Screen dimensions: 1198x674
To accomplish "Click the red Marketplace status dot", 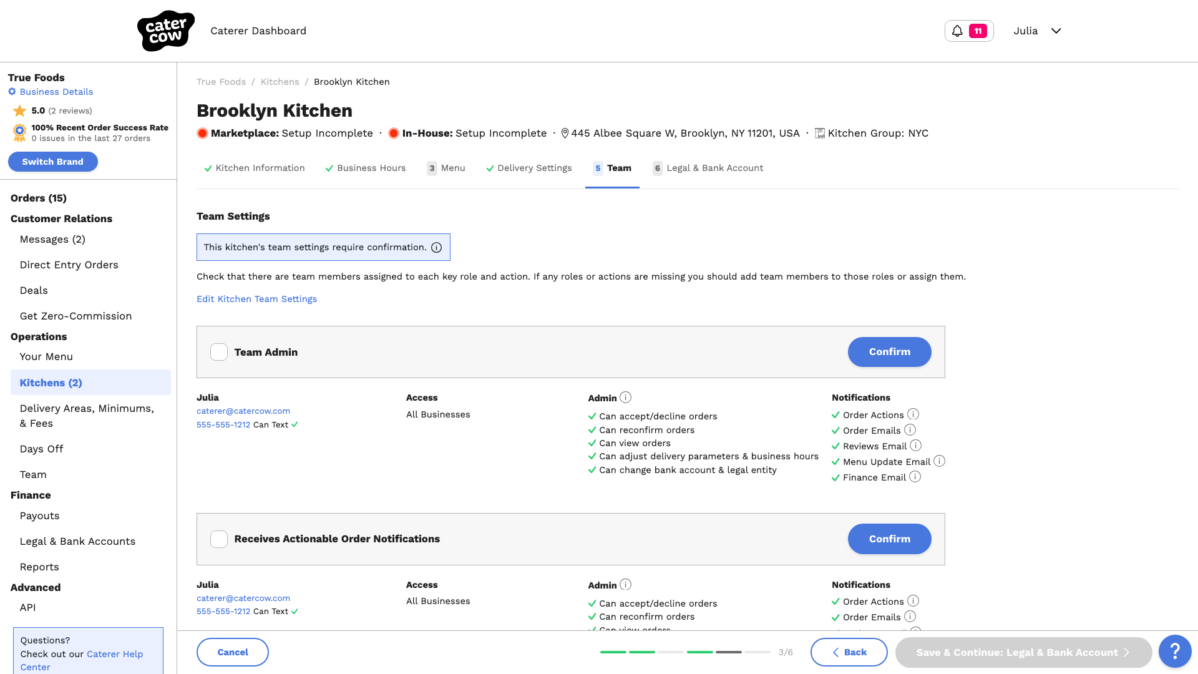I will [202, 133].
